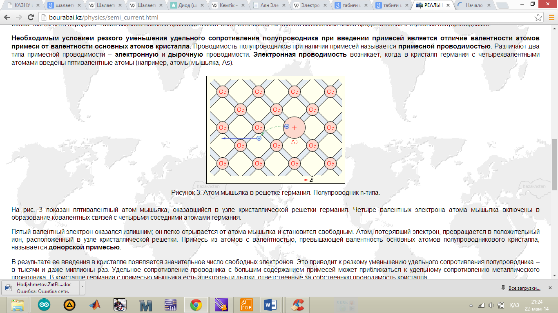Viewport: 558px width, 313px height.
Task: Click the bold term 'донорской примесью'
Action: (84, 247)
